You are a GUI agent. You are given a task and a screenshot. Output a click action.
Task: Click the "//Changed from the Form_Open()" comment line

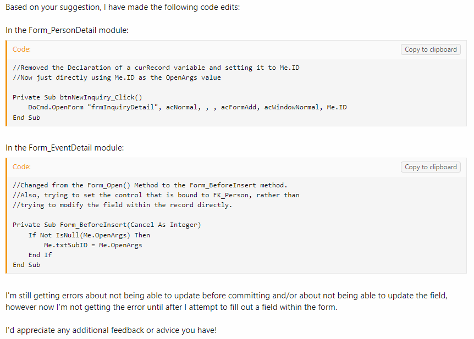[x=150, y=185]
